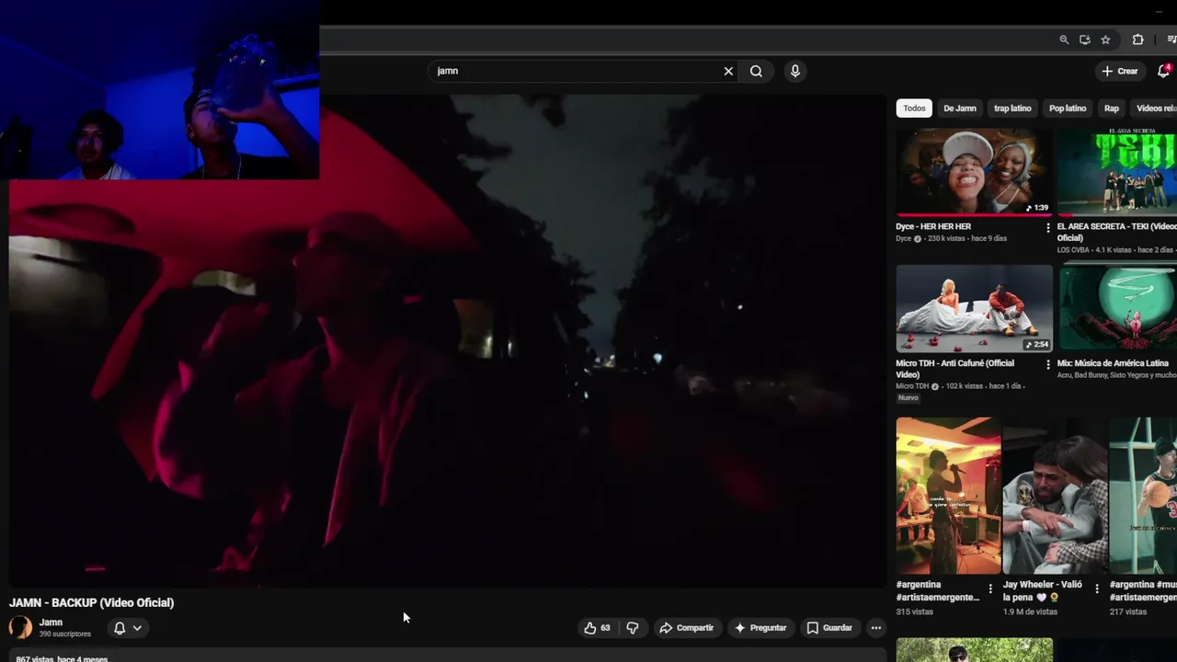
Task: Open Mix: Música de América Latina thumbnail
Action: tap(1116, 309)
